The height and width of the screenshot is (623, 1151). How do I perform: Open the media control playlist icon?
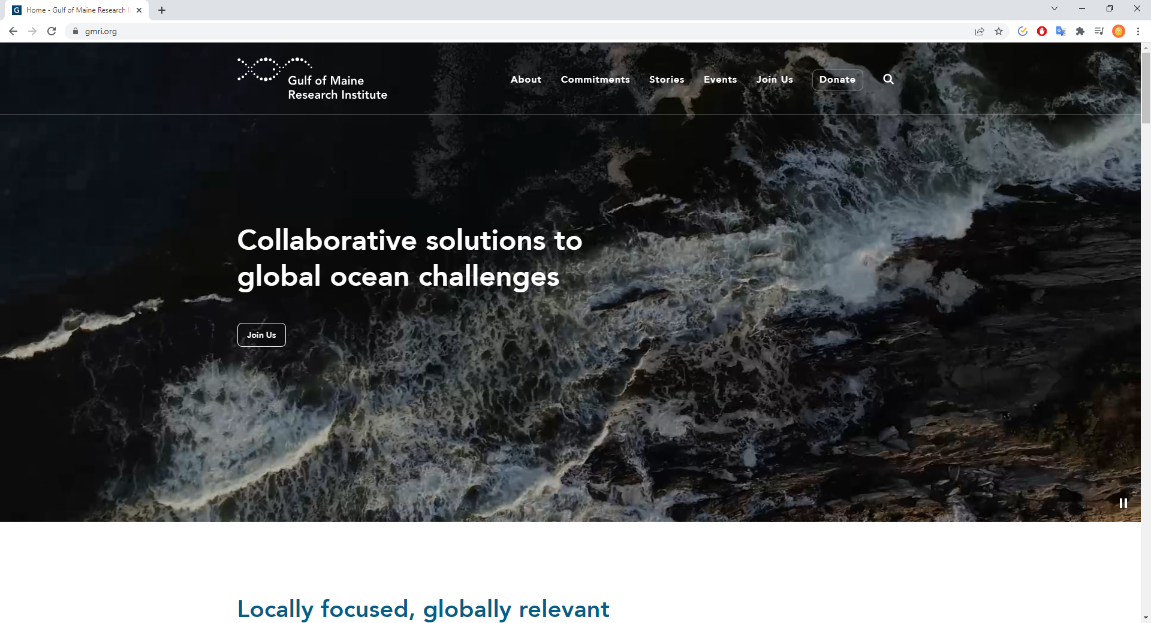pos(1099,31)
